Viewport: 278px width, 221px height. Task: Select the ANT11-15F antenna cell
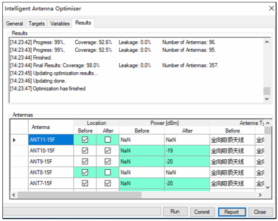51,140
